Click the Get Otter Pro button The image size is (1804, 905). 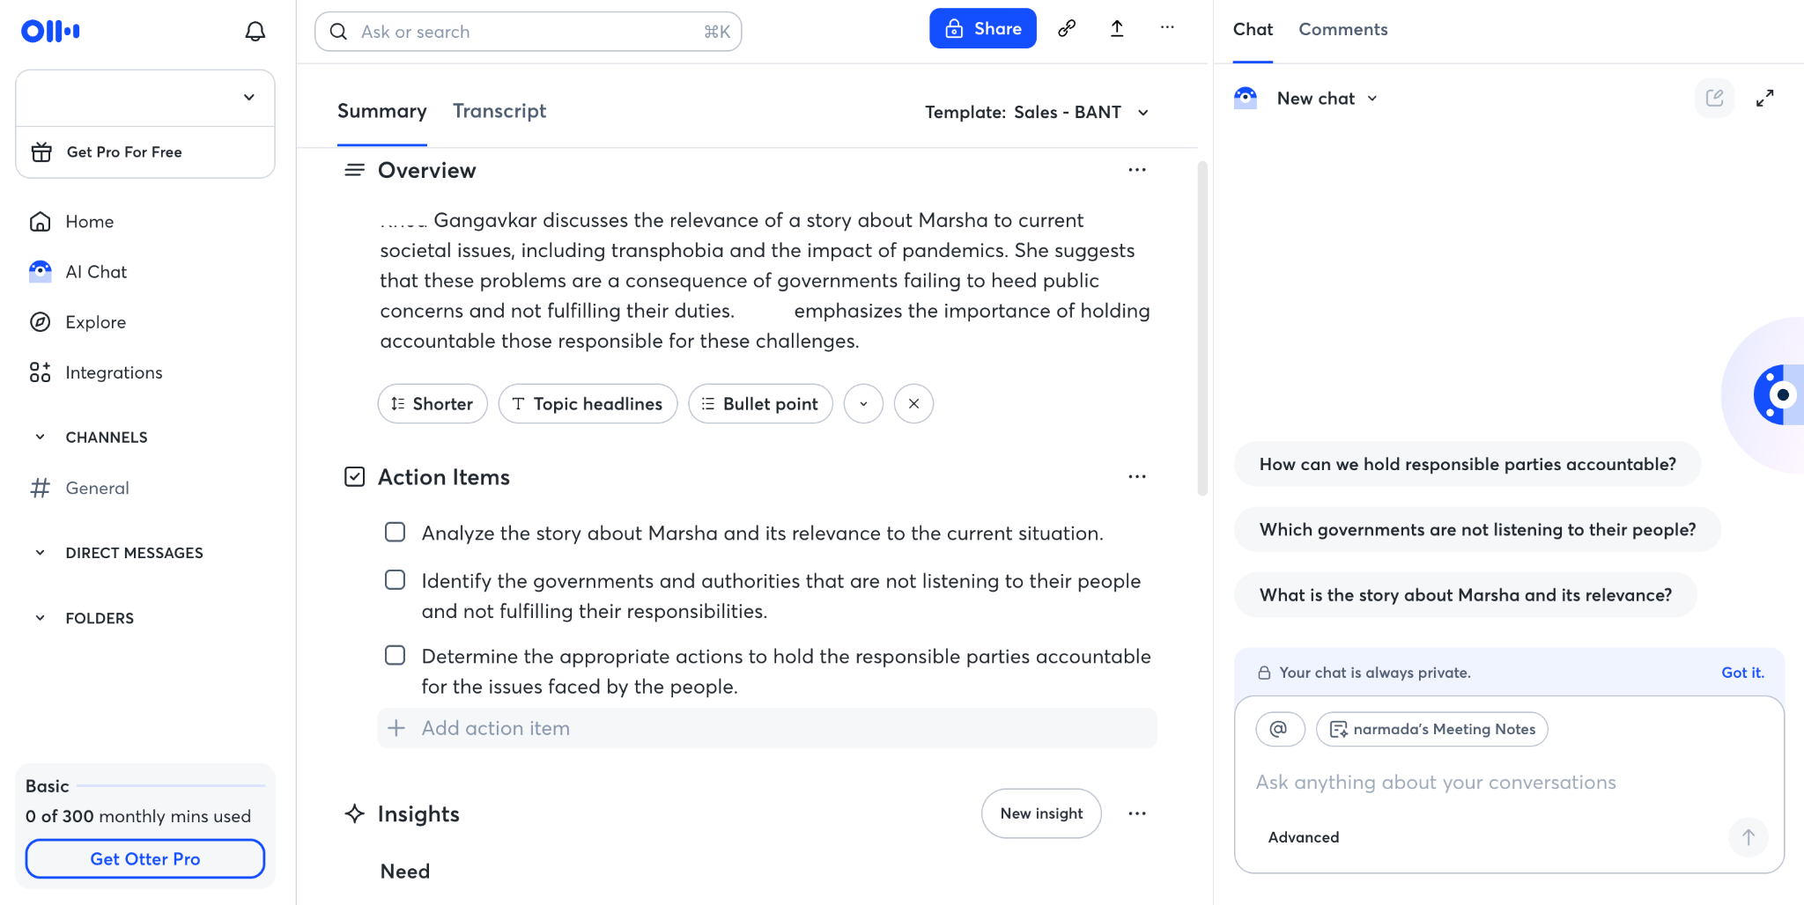coord(145,858)
